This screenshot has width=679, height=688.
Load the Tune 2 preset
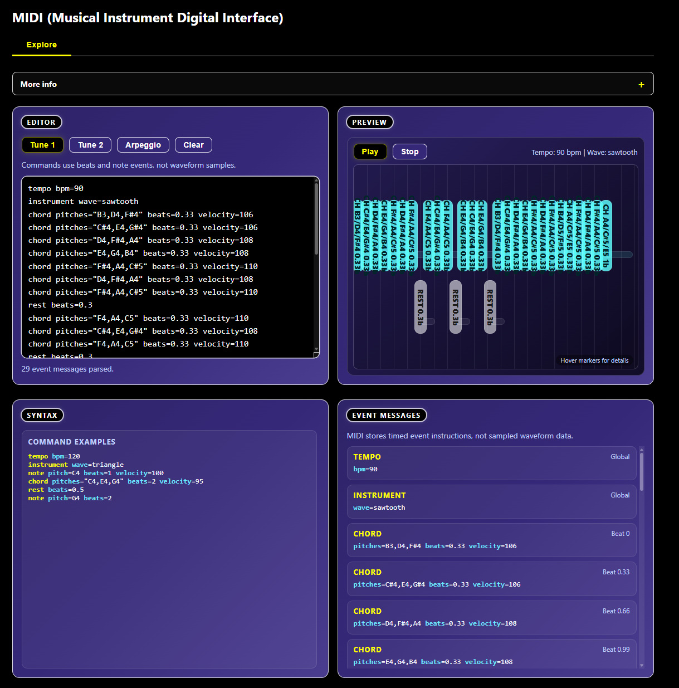click(90, 145)
